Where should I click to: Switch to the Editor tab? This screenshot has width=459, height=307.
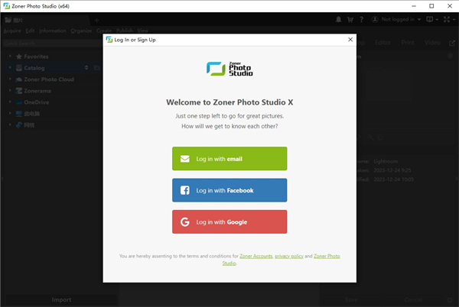click(x=382, y=43)
